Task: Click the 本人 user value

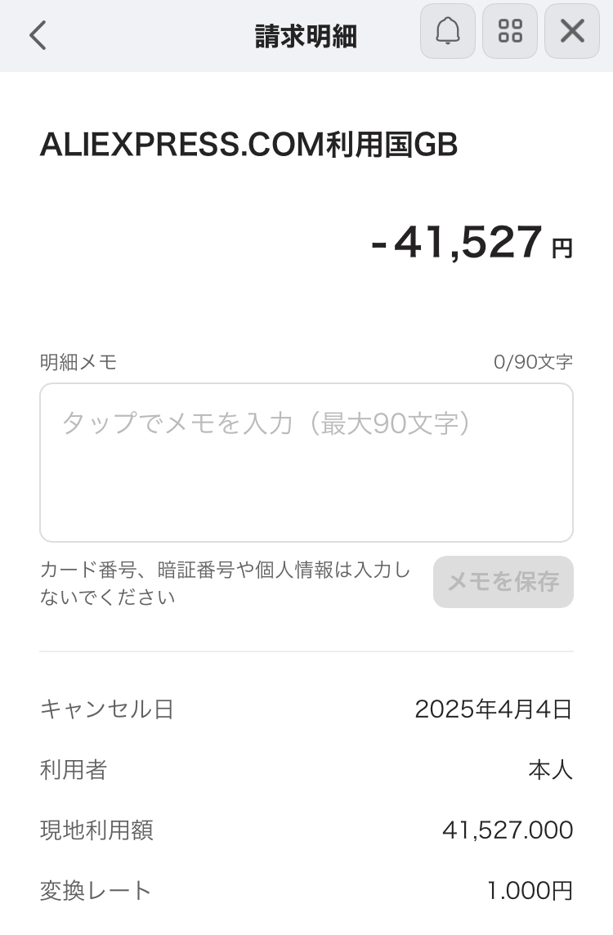Action: point(550,769)
